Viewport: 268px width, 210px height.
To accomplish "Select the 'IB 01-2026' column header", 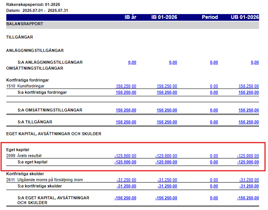I will point(164,17).
